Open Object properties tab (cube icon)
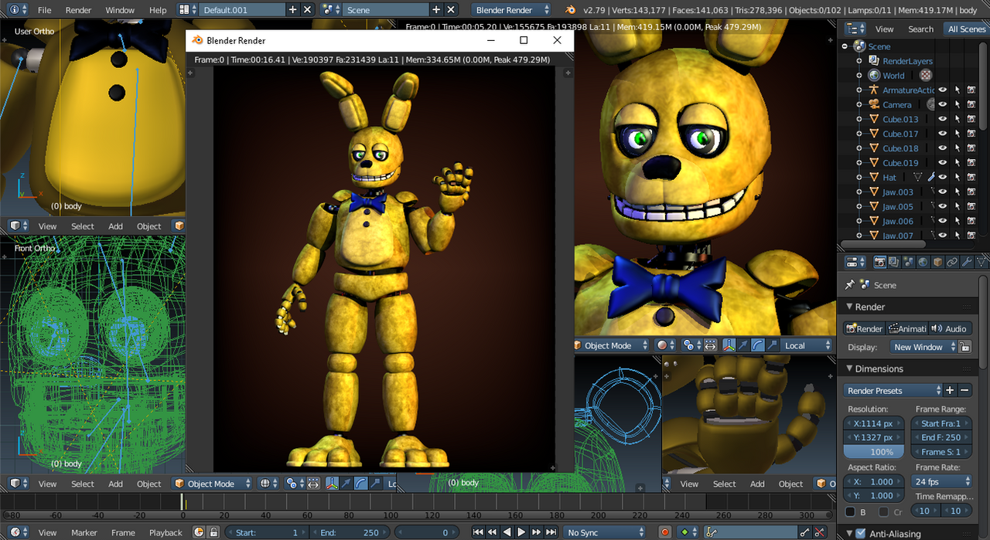 pos(938,263)
